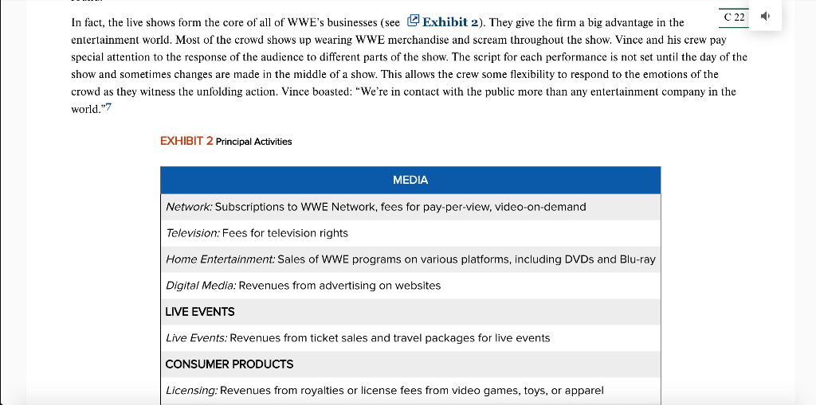Click the italic Network label

(189, 207)
